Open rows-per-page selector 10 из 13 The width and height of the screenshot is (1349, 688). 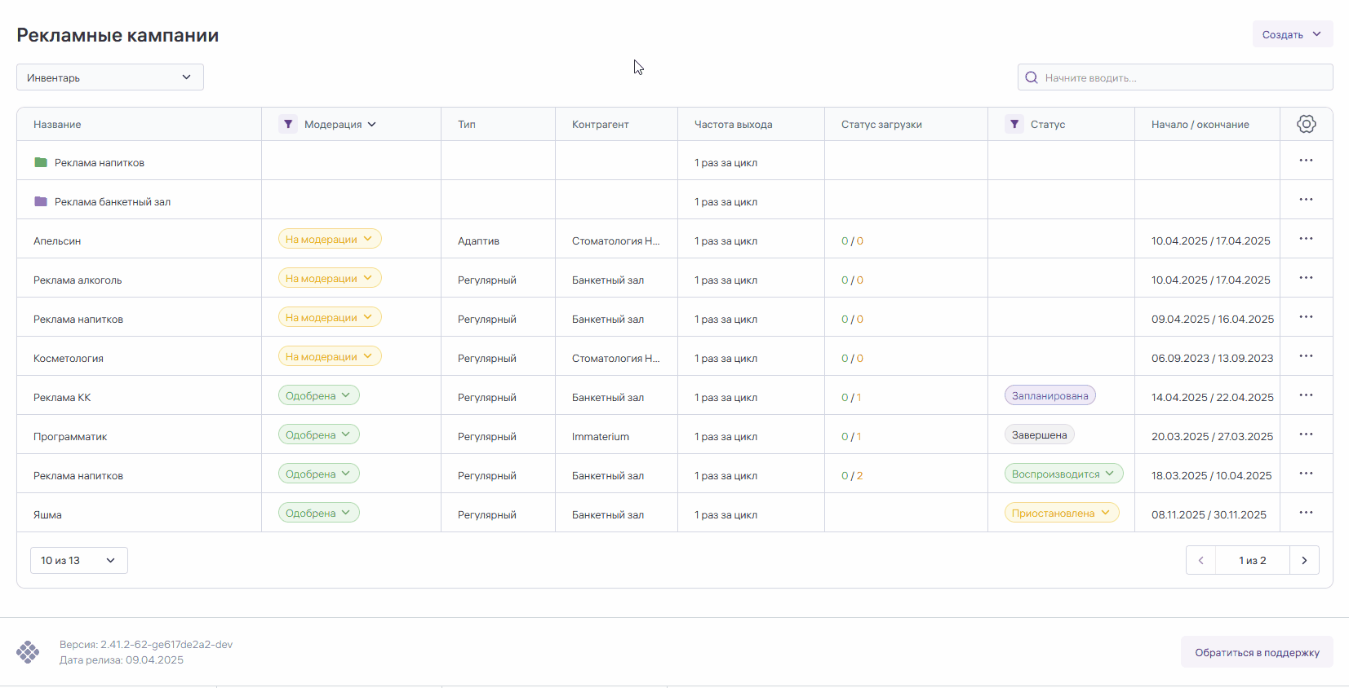(78, 560)
